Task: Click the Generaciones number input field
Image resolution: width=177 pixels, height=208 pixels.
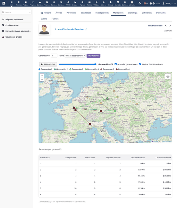Action: pyautogui.click(x=54, y=56)
